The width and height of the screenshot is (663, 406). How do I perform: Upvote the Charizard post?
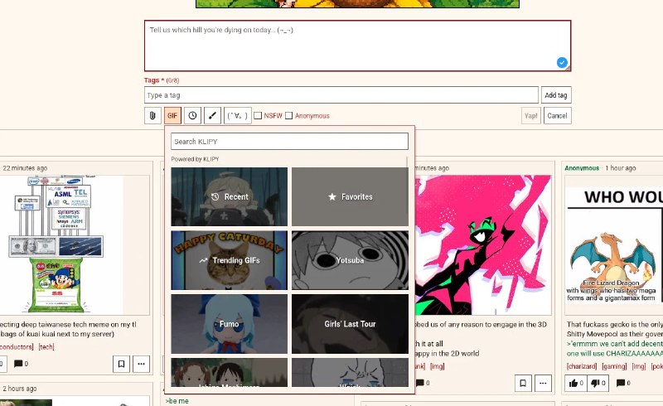(576, 383)
